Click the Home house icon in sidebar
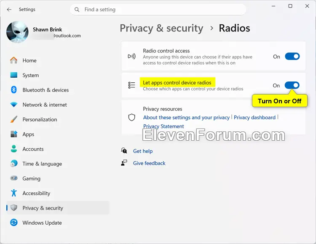The height and width of the screenshot is (244, 316). [14, 60]
